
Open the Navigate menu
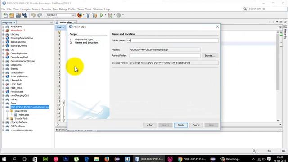[25, 9]
